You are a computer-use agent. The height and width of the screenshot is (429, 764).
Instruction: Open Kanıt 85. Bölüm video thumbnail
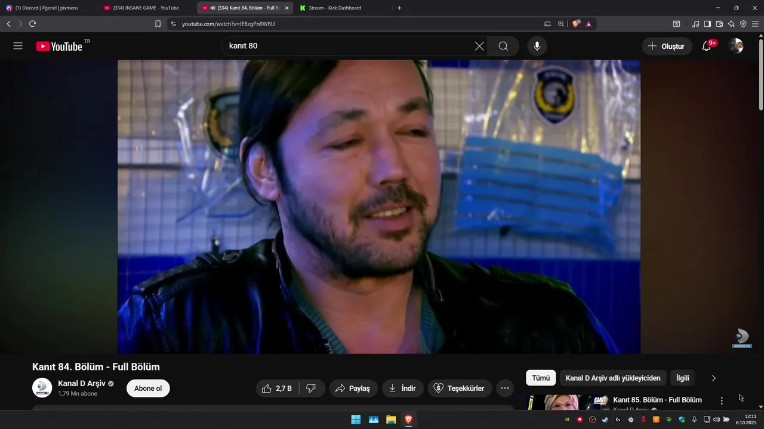point(567,402)
